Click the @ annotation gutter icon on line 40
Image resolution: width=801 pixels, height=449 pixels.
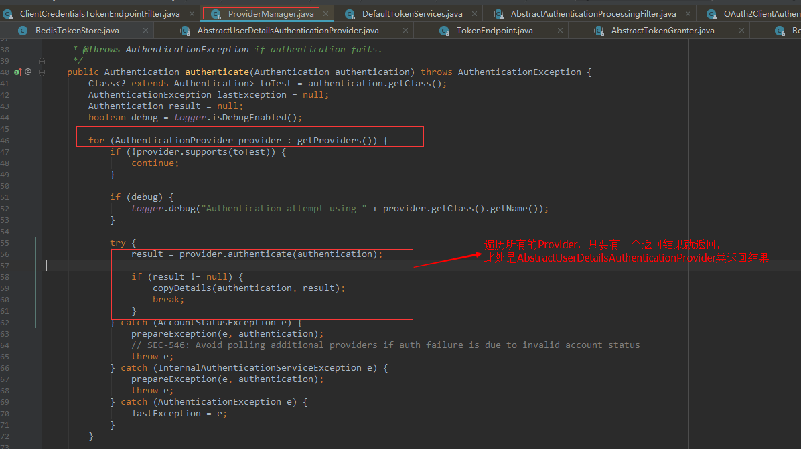[28, 72]
